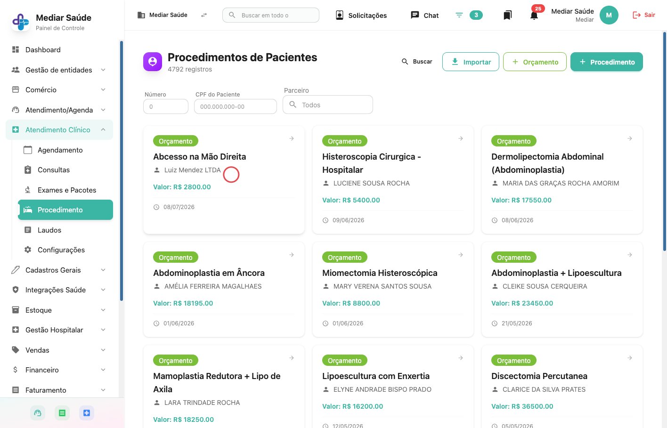Open the notifications bell icon
Viewport: 667px width, 428px height.
(534, 15)
